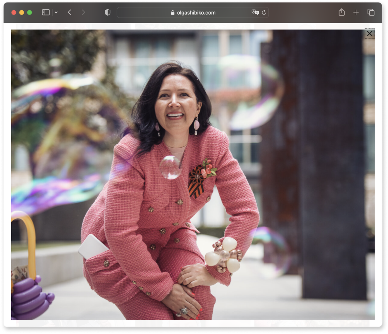The width and height of the screenshot is (388, 334).
Task: Minimize the window with yellow button
Action: [x=22, y=13]
